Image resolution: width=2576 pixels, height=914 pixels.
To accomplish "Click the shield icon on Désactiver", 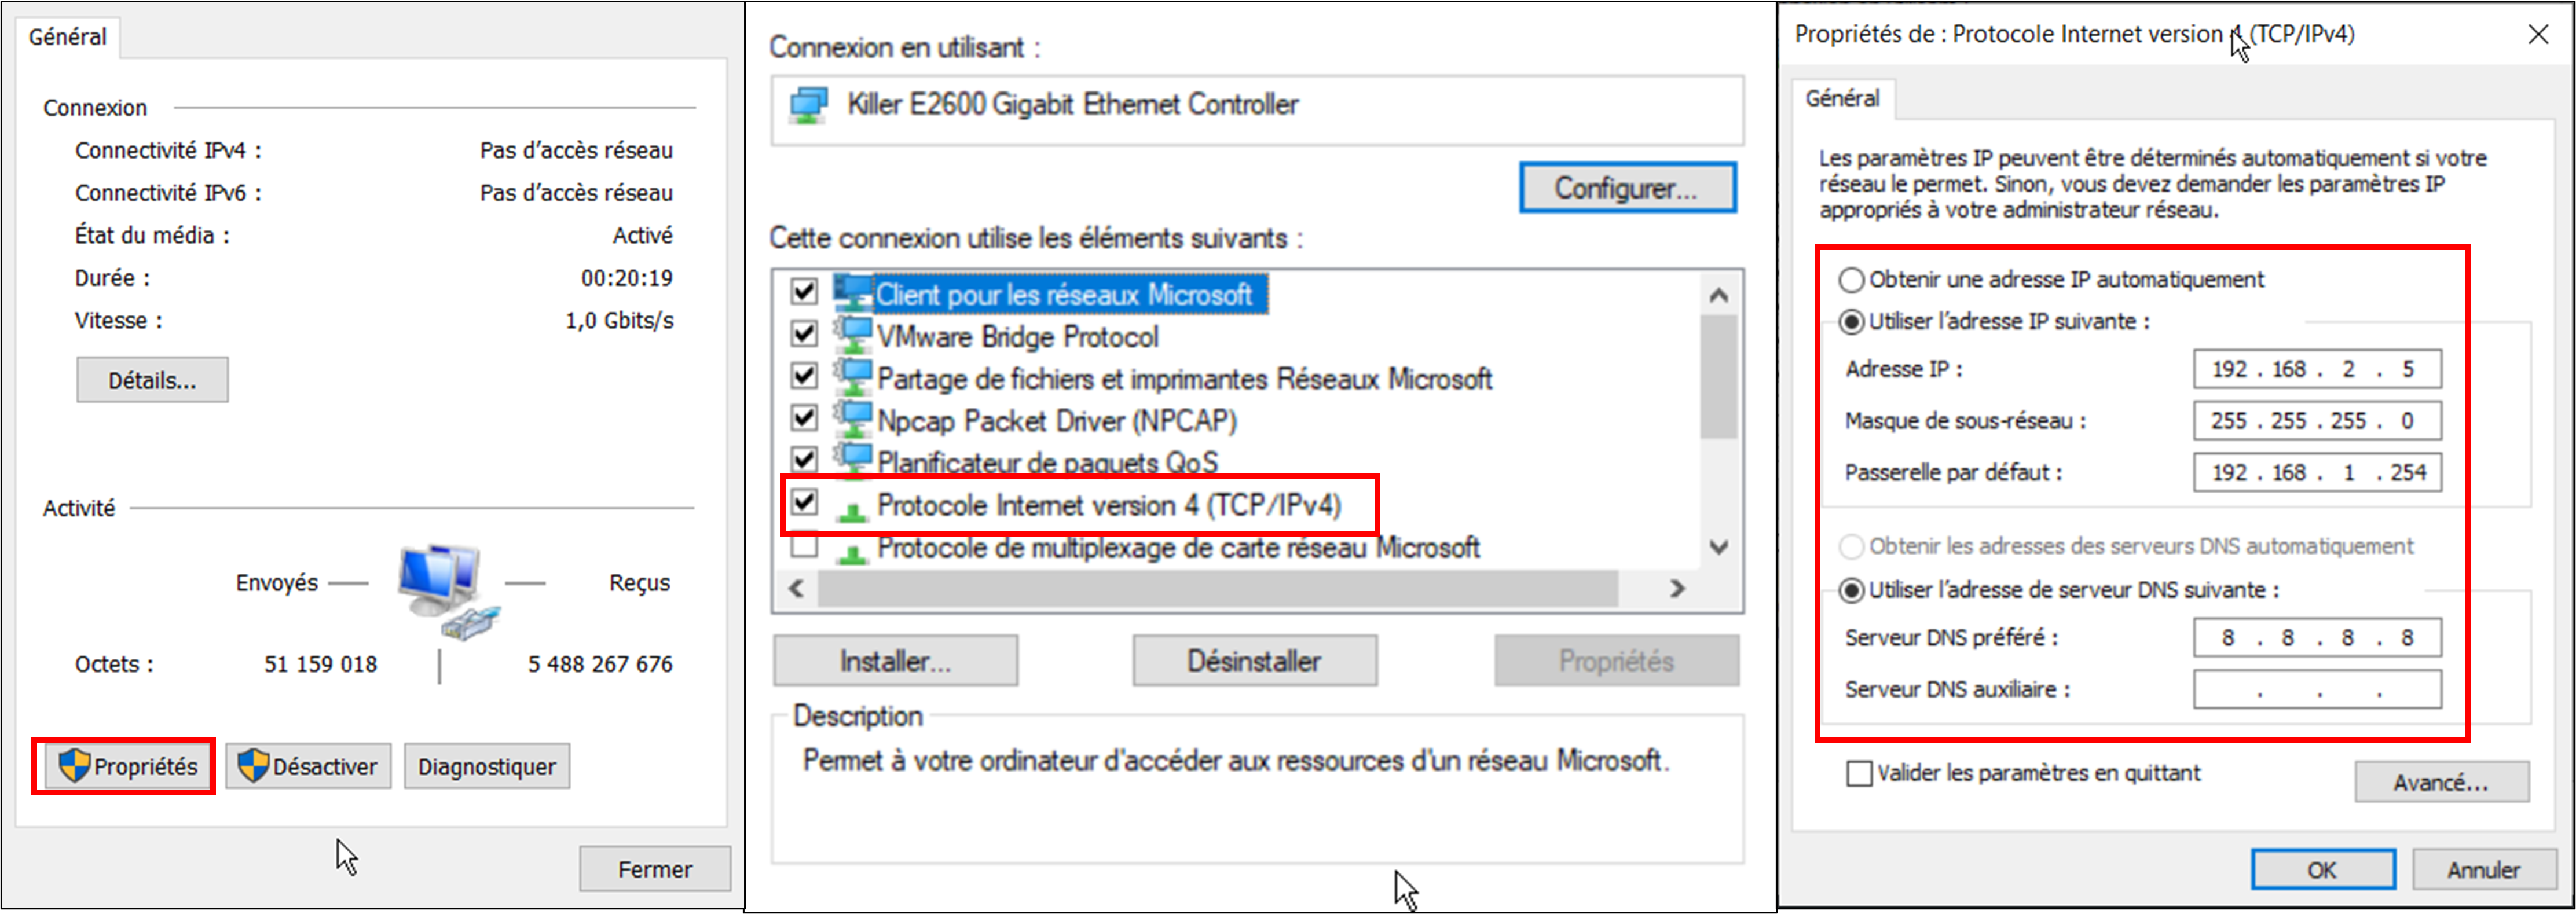I will [253, 766].
